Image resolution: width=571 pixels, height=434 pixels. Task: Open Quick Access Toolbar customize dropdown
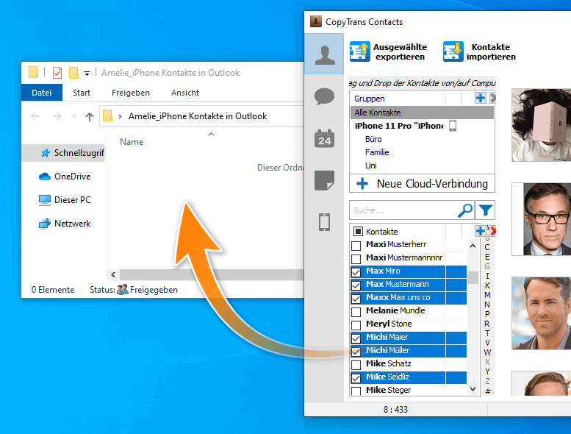[x=87, y=73]
